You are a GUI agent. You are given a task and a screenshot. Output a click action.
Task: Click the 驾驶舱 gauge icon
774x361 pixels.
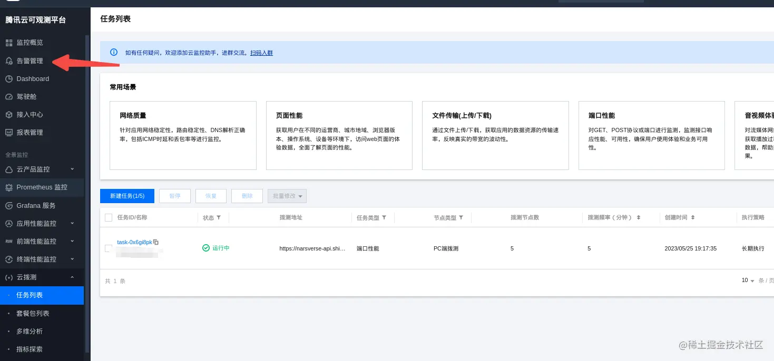point(9,97)
